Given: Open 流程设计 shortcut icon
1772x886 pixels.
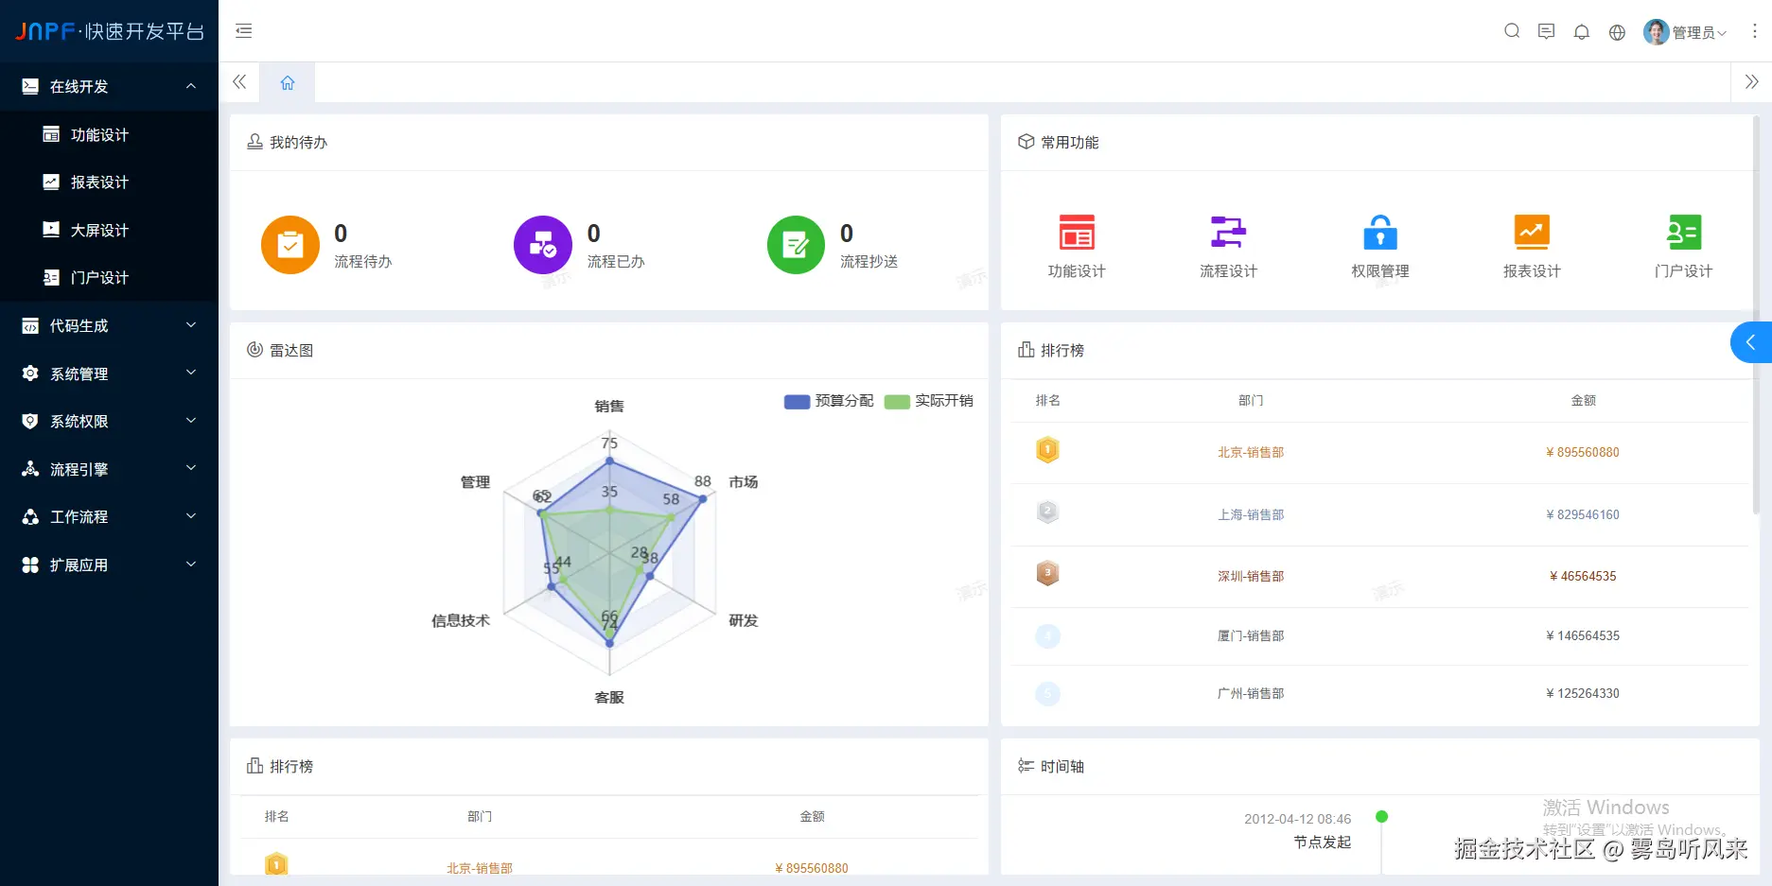Looking at the screenshot, I should coord(1228,232).
